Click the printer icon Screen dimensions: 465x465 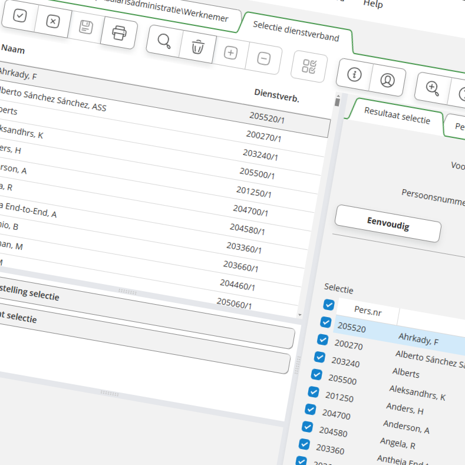click(119, 33)
